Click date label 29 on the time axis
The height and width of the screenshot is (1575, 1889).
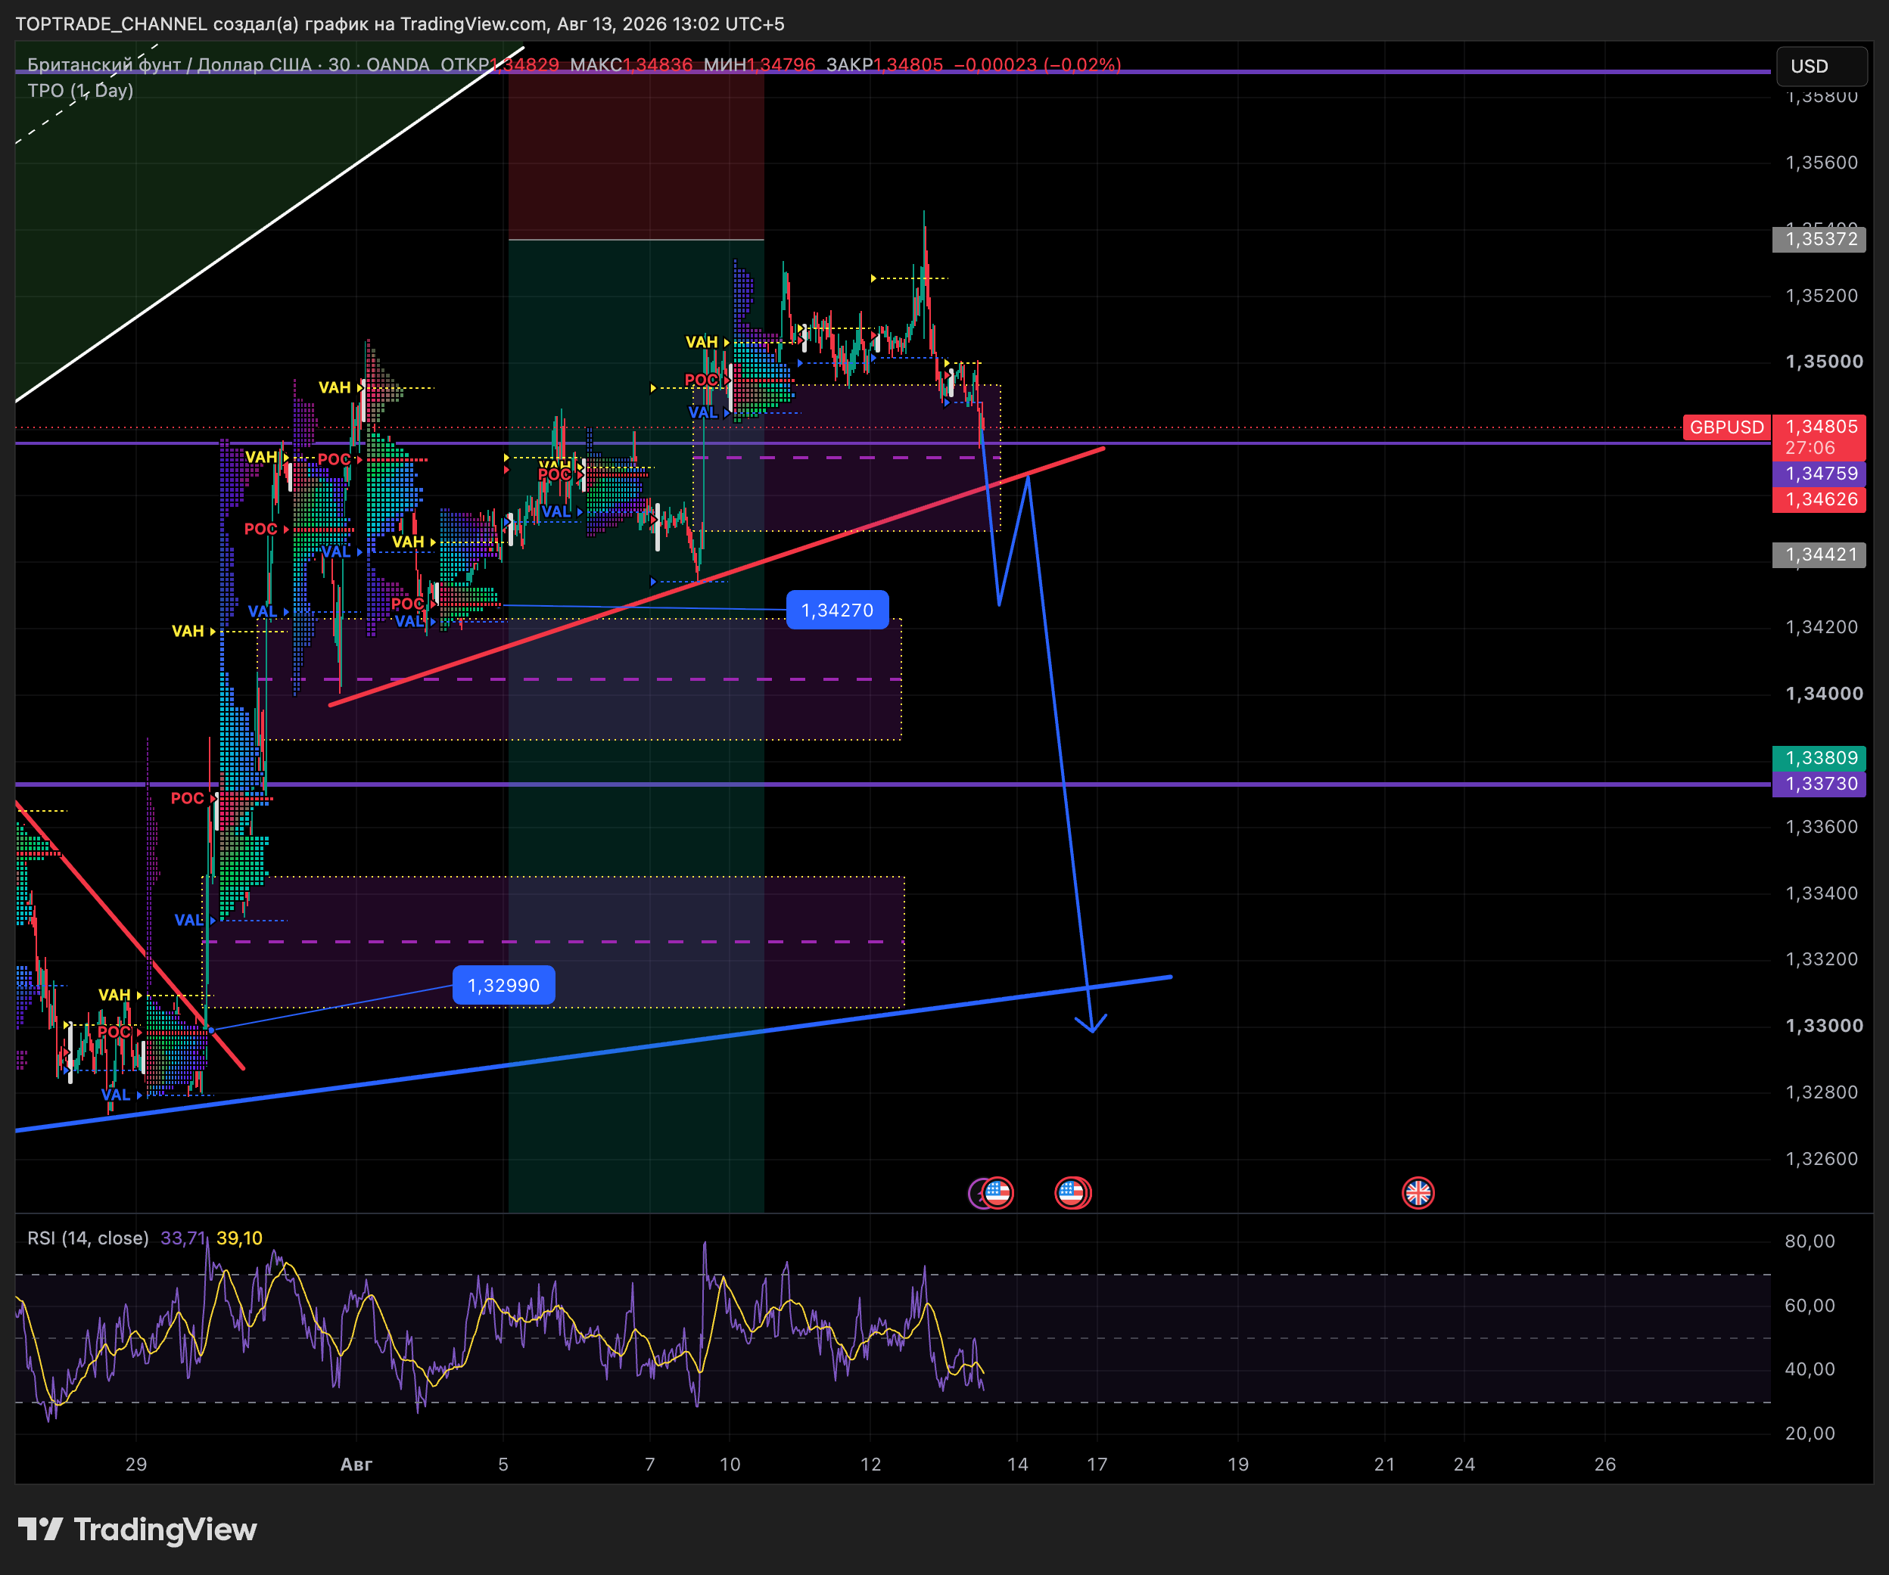click(135, 1465)
